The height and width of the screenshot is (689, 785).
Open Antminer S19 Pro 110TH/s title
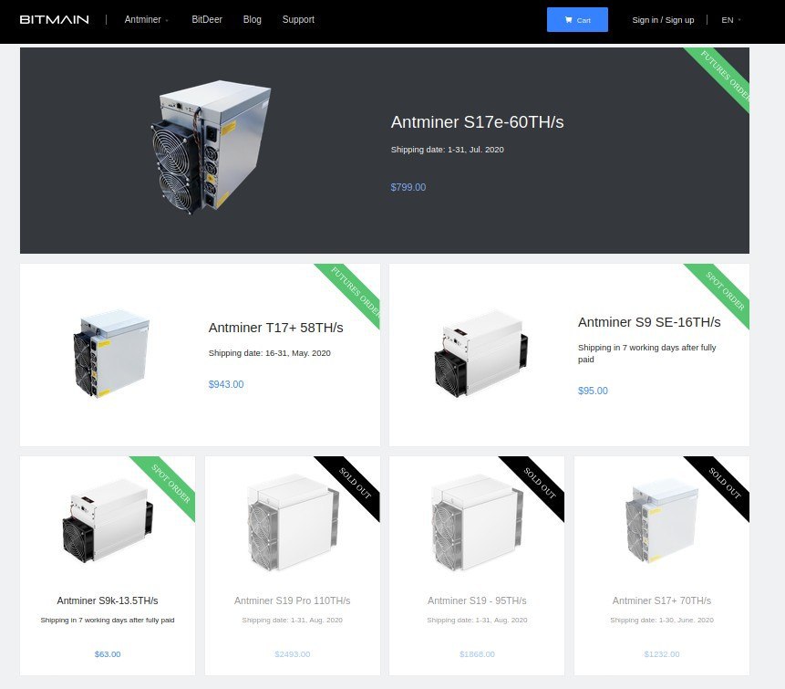tap(293, 600)
